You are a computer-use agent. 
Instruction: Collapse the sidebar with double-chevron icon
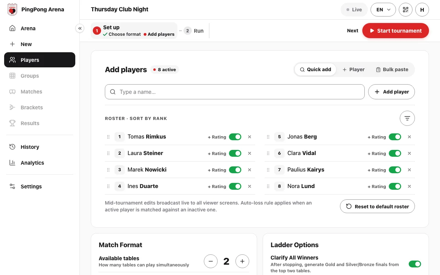(80, 29)
